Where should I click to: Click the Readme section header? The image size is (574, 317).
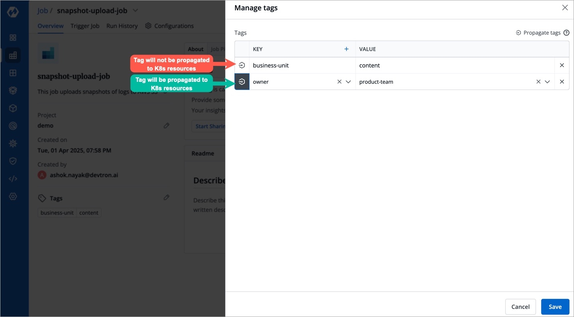(x=203, y=153)
